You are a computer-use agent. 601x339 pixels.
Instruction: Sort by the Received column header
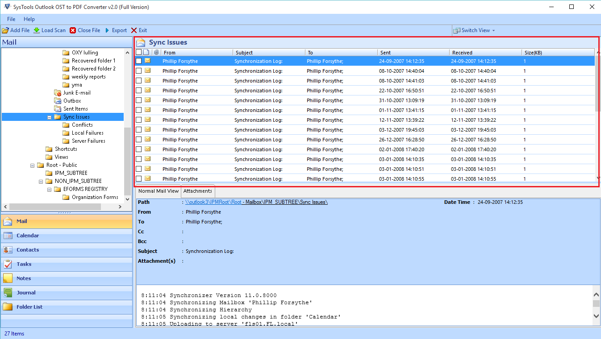[x=486, y=53]
